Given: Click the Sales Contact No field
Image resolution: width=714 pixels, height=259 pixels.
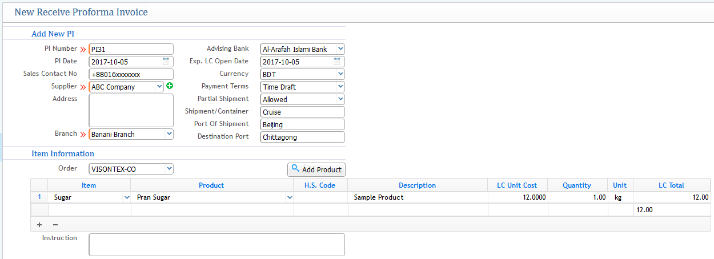Looking at the screenshot, I should point(131,74).
